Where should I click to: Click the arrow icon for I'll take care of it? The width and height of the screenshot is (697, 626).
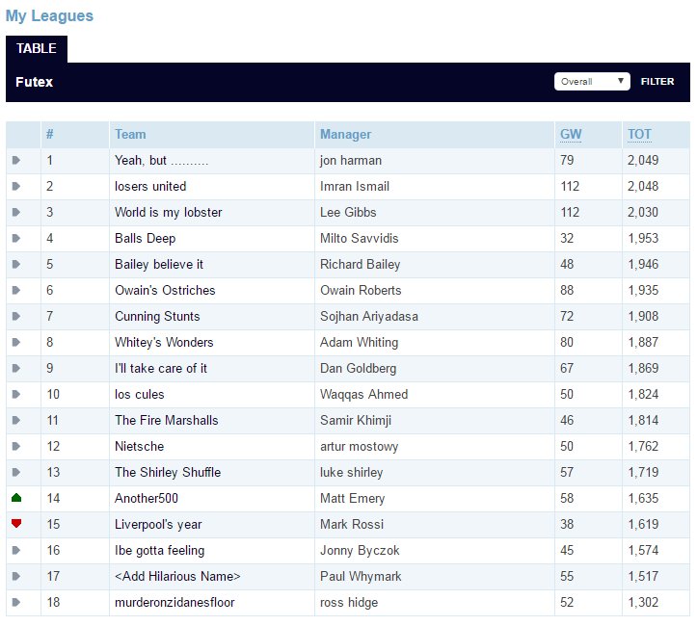tap(16, 368)
